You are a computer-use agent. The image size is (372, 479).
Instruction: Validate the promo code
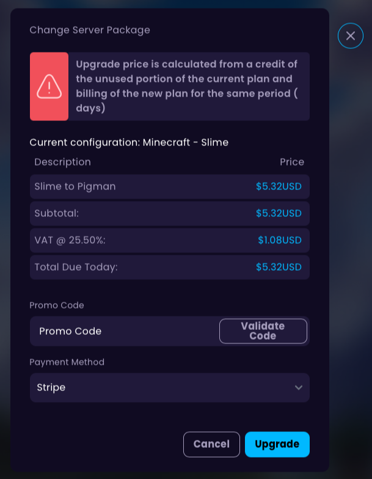tap(263, 331)
